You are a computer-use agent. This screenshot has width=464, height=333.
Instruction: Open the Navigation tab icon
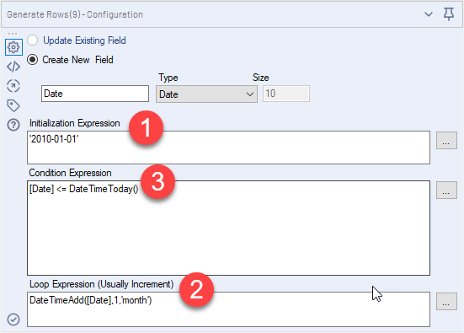tap(13, 86)
